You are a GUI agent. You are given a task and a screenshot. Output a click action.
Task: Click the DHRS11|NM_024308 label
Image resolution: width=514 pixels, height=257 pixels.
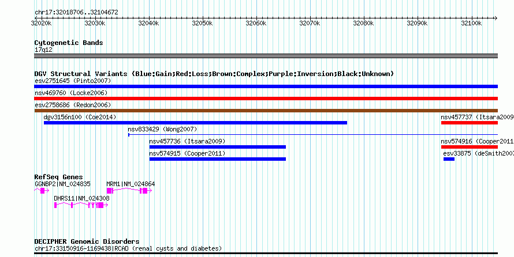(81, 198)
